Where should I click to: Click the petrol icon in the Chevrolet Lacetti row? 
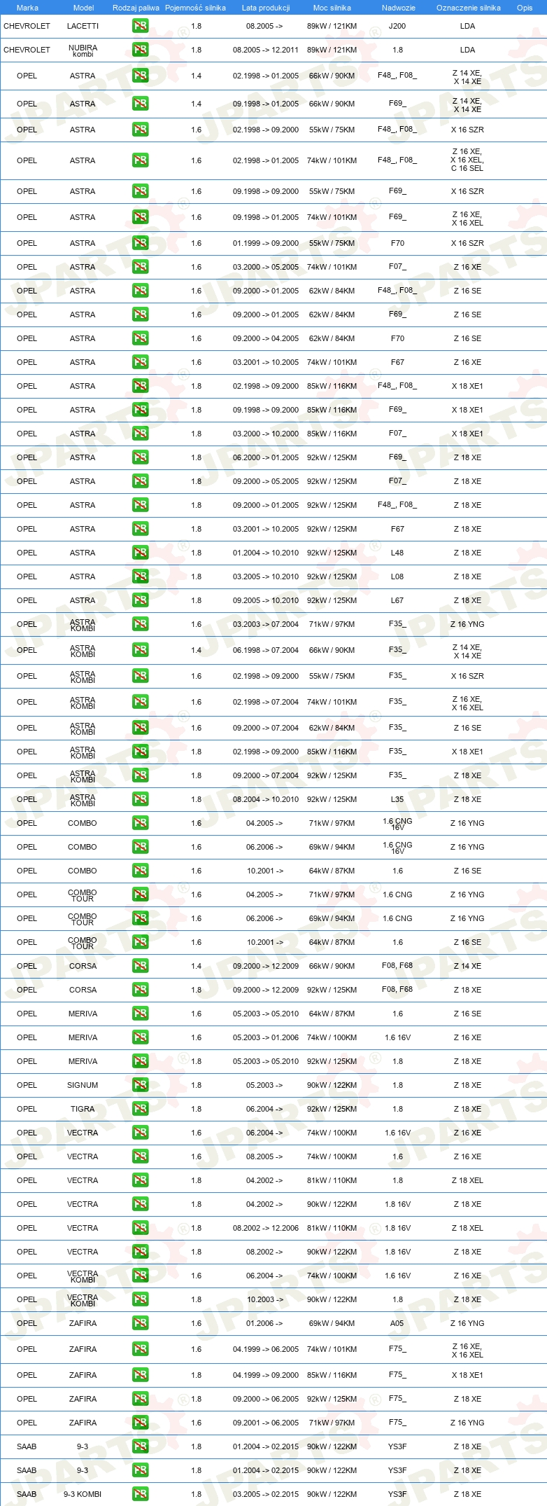pos(140,26)
